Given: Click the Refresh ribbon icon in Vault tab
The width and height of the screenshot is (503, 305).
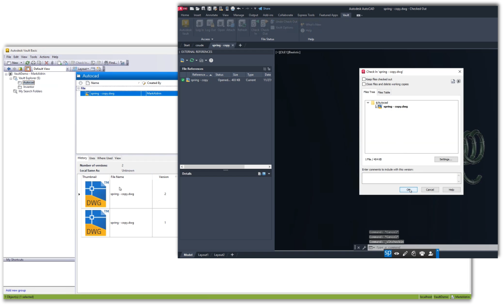Looking at the screenshot, I should click(x=242, y=26).
